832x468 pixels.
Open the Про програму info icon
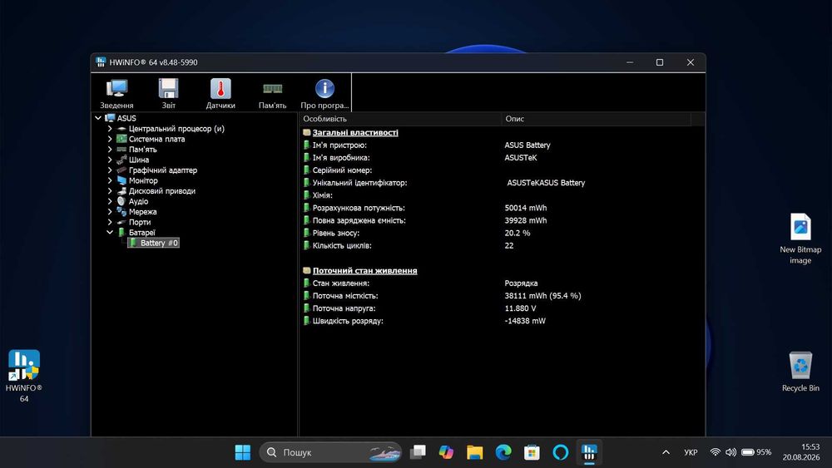tap(324, 93)
